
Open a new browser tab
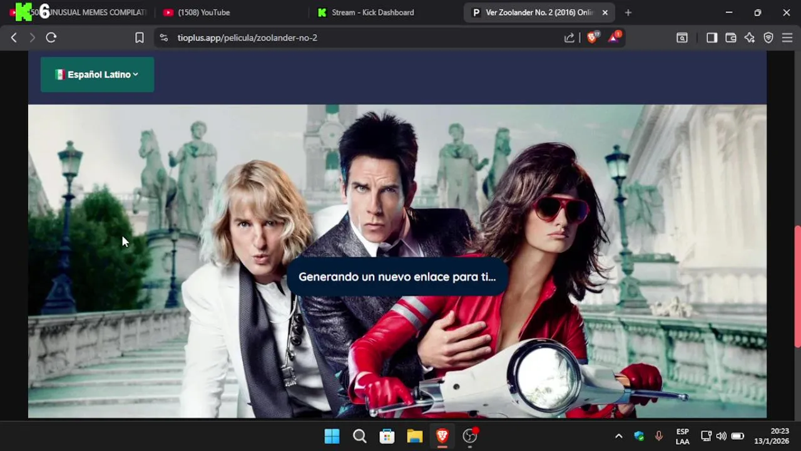click(x=628, y=13)
